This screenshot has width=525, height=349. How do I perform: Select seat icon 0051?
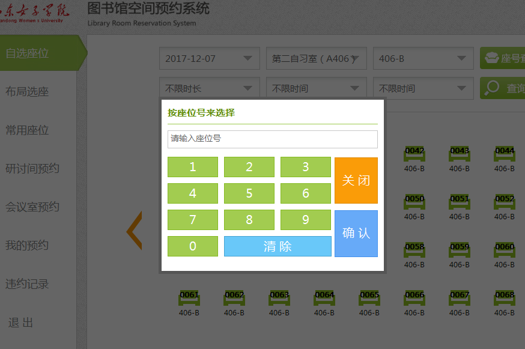460,202
